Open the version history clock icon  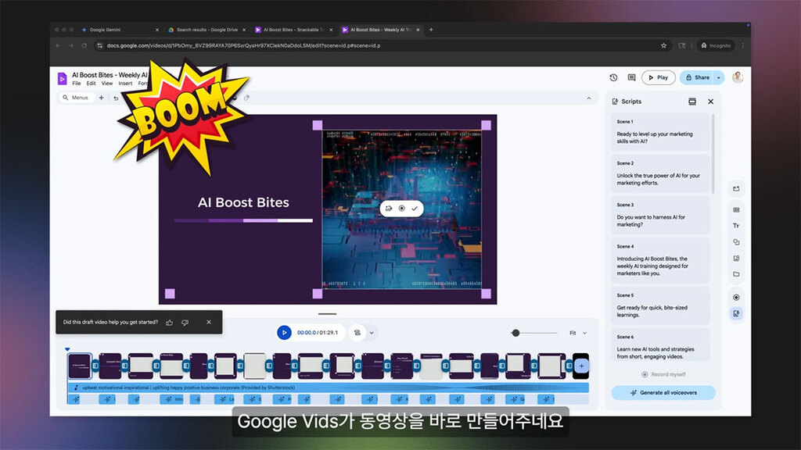(x=613, y=77)
